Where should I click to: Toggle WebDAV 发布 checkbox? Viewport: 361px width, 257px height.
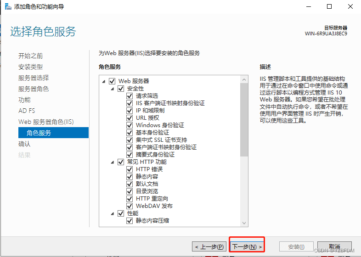[x=130, y=206]
